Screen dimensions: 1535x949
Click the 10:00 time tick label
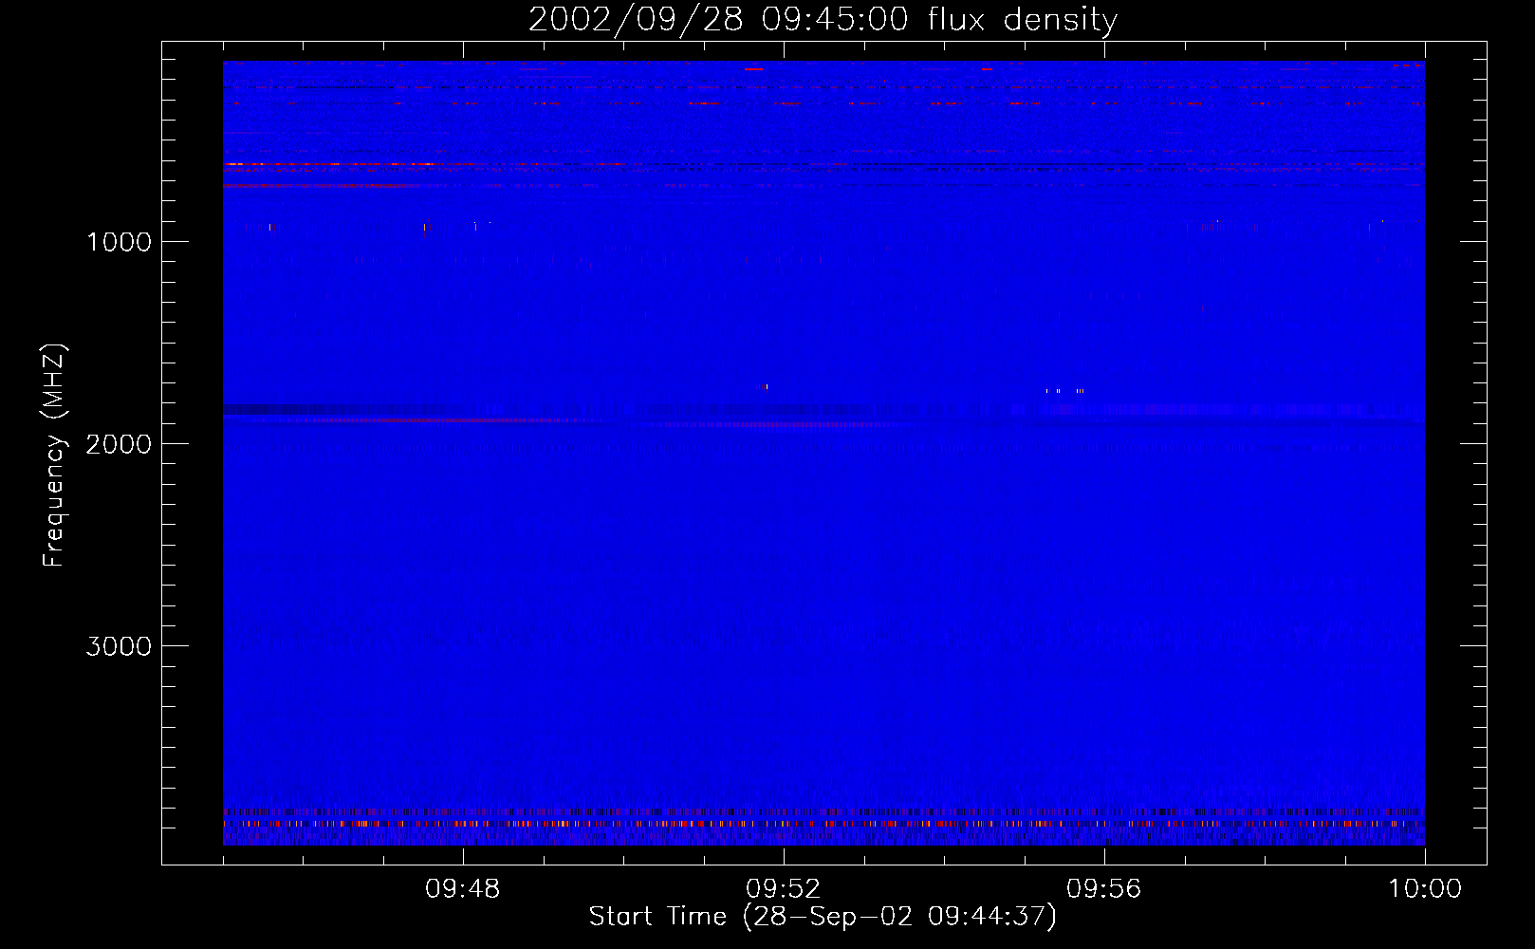coord(1425,889)
